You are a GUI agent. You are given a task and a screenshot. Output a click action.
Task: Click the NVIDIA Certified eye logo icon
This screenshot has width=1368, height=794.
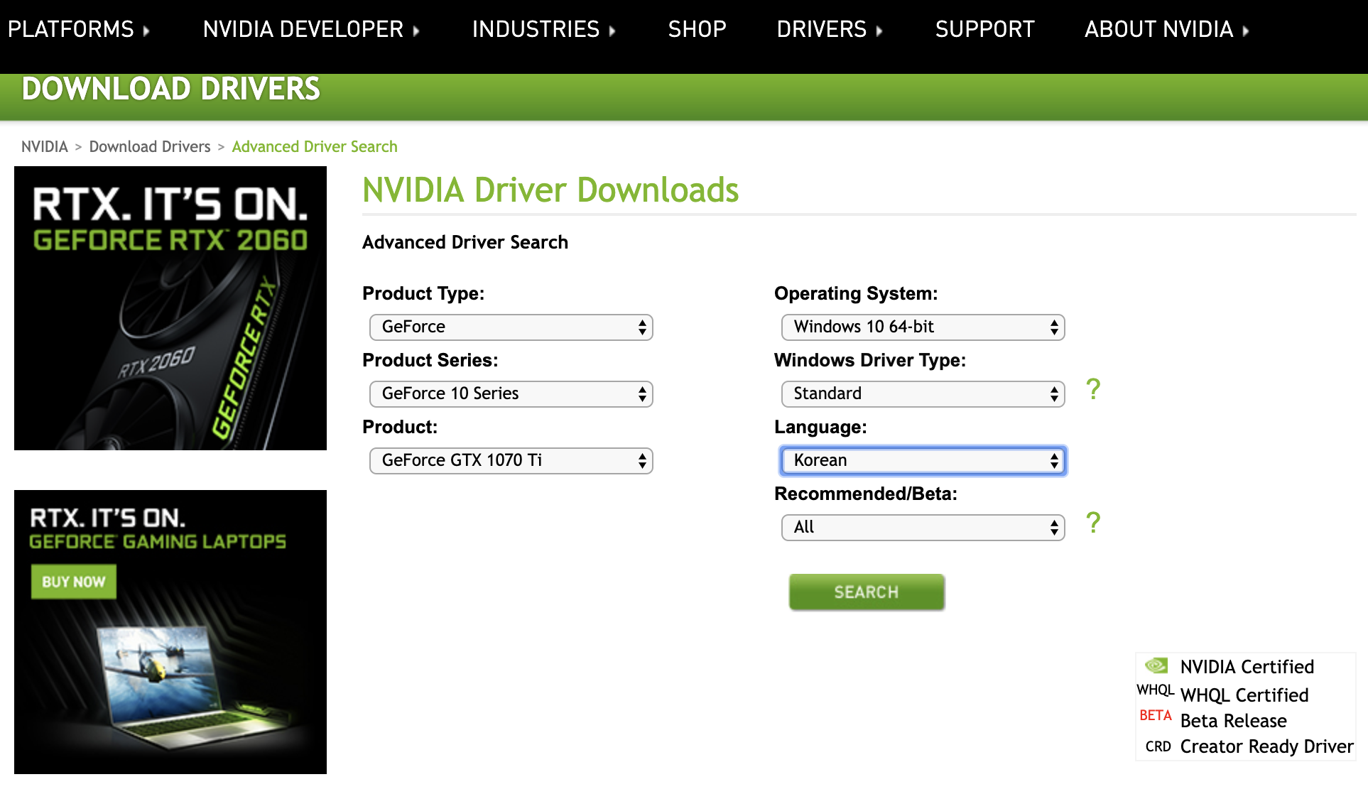pos(1156,665)
